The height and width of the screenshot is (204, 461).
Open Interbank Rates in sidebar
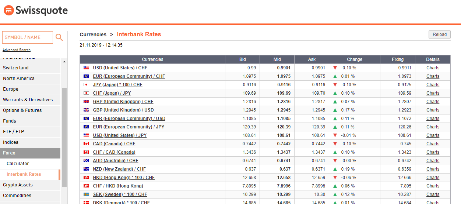[x=24, y=174]
